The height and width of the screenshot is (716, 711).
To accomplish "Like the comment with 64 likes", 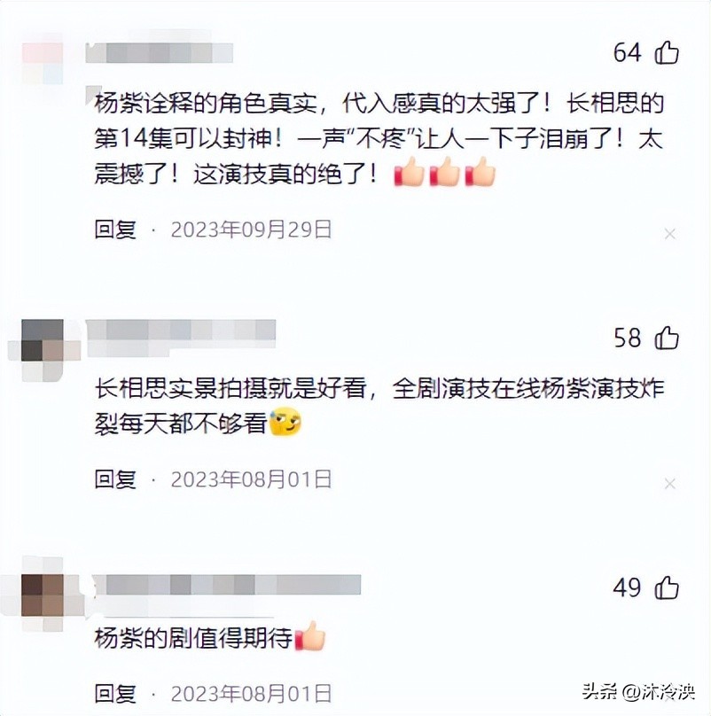I will [667, 52].
